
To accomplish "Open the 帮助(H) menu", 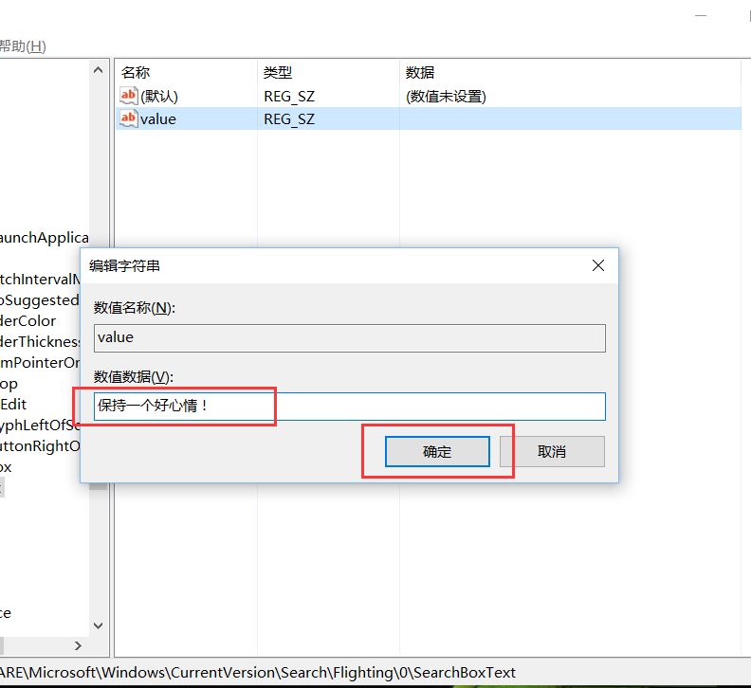I will (x=23, y=46).
